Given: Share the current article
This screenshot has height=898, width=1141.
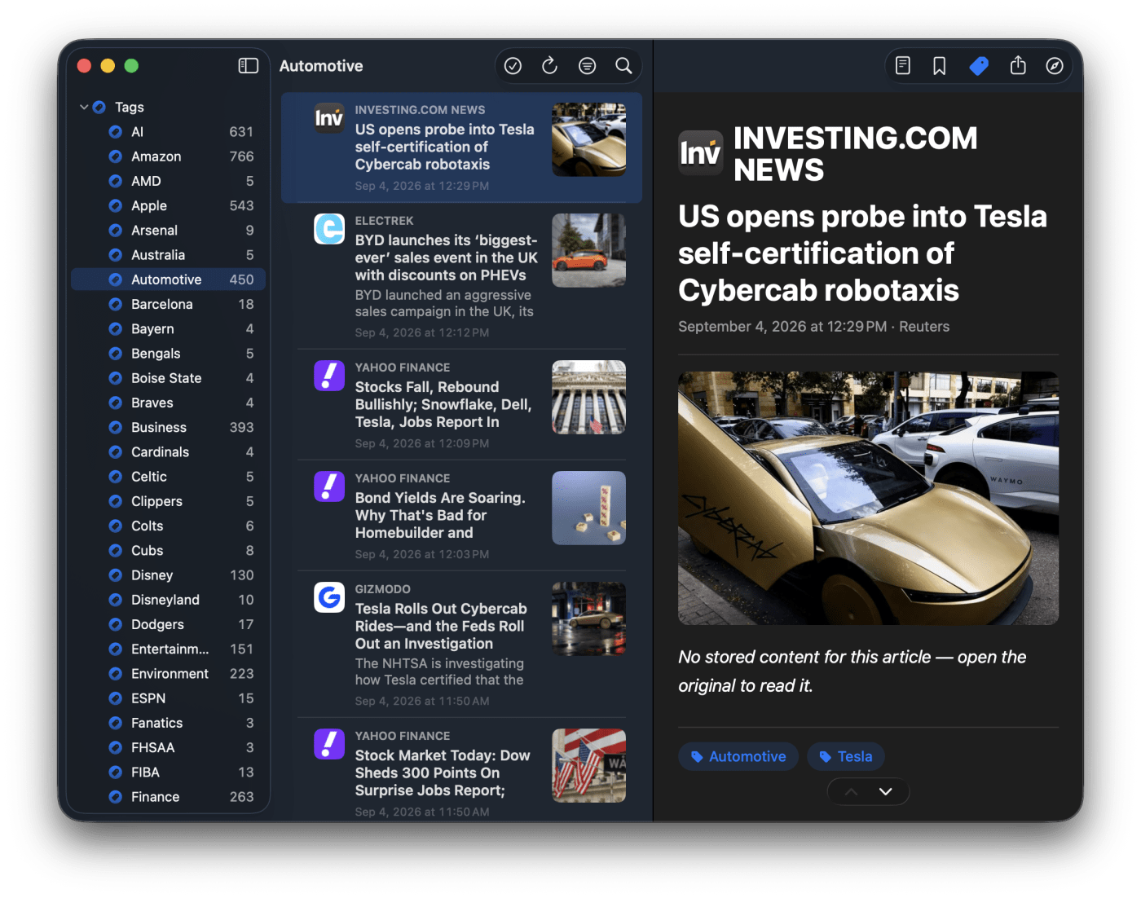Looking at the screenshot, I should 1018,66.
